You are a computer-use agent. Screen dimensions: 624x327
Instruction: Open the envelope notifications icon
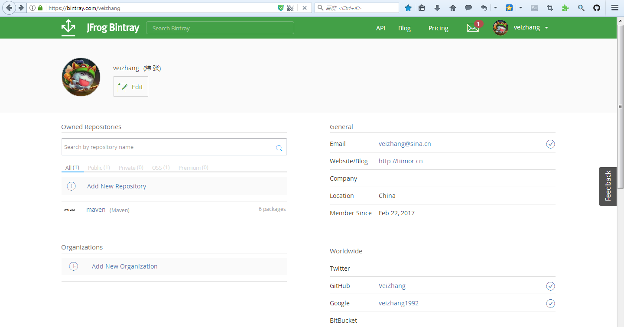point(473,28)
